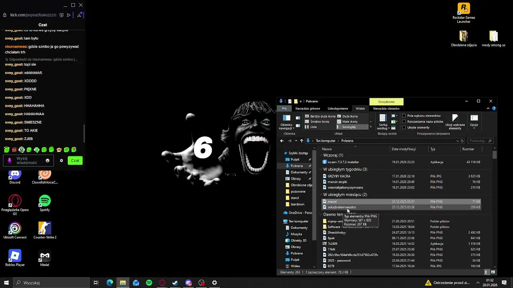Open the Windows Start menu

click(6, 283)
